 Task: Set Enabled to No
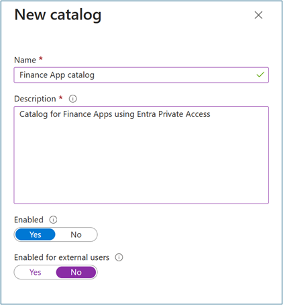click(x=76, y=234)
